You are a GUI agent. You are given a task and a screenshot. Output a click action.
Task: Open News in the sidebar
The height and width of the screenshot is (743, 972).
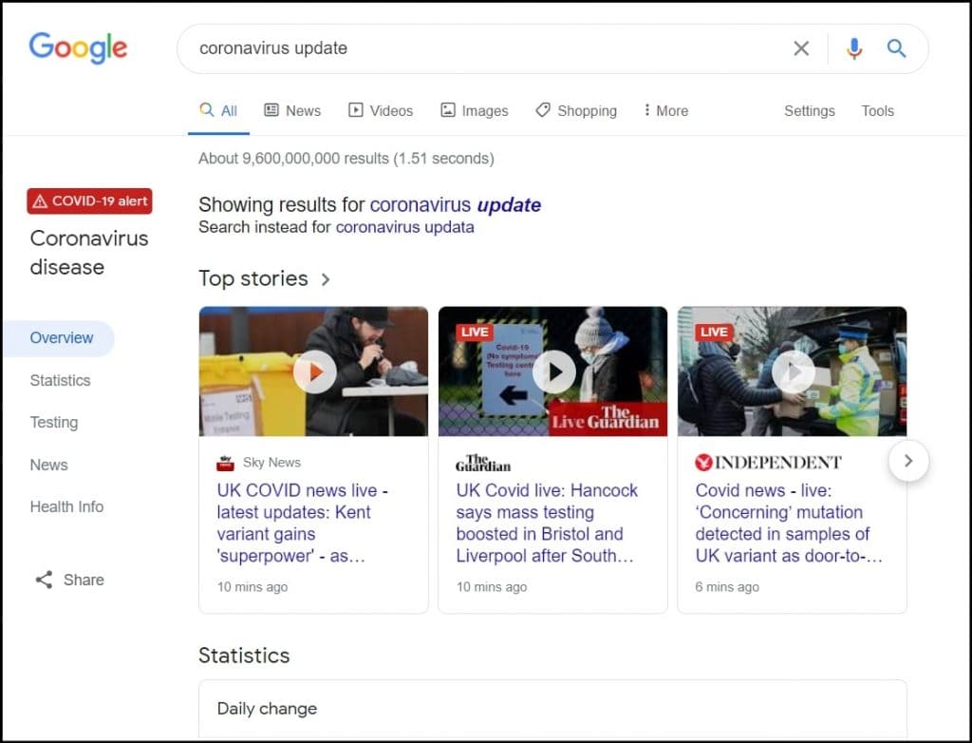coord(49,465)
